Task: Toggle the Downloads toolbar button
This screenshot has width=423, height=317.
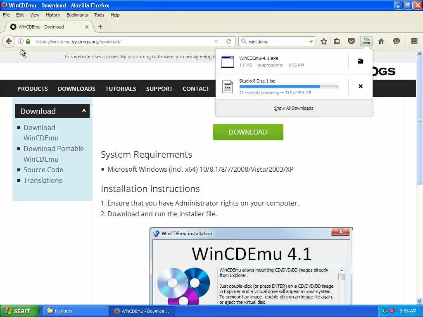Action: (x=366, y=41)
